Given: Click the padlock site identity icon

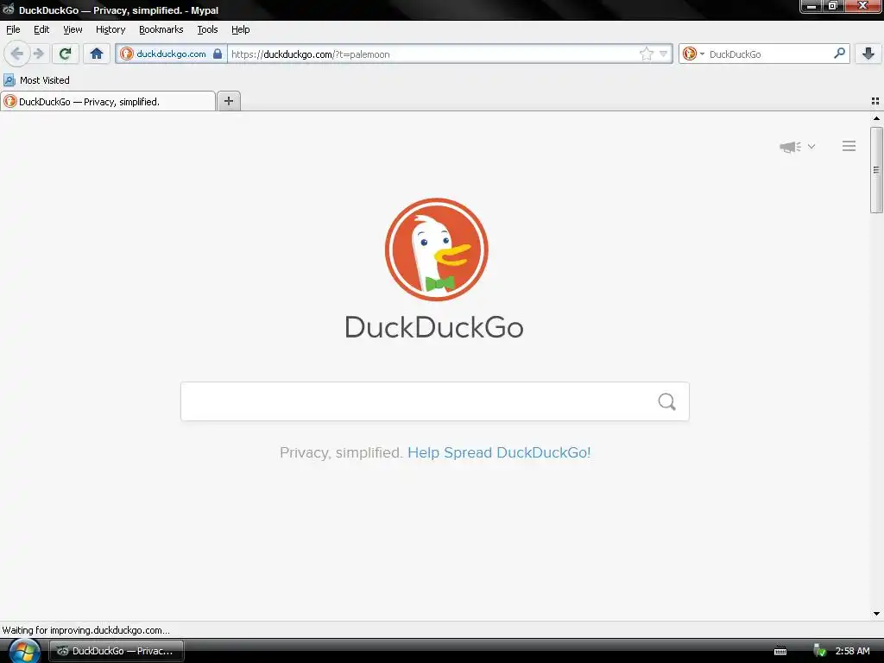Looking at the screenshot, I should (218, 54).
